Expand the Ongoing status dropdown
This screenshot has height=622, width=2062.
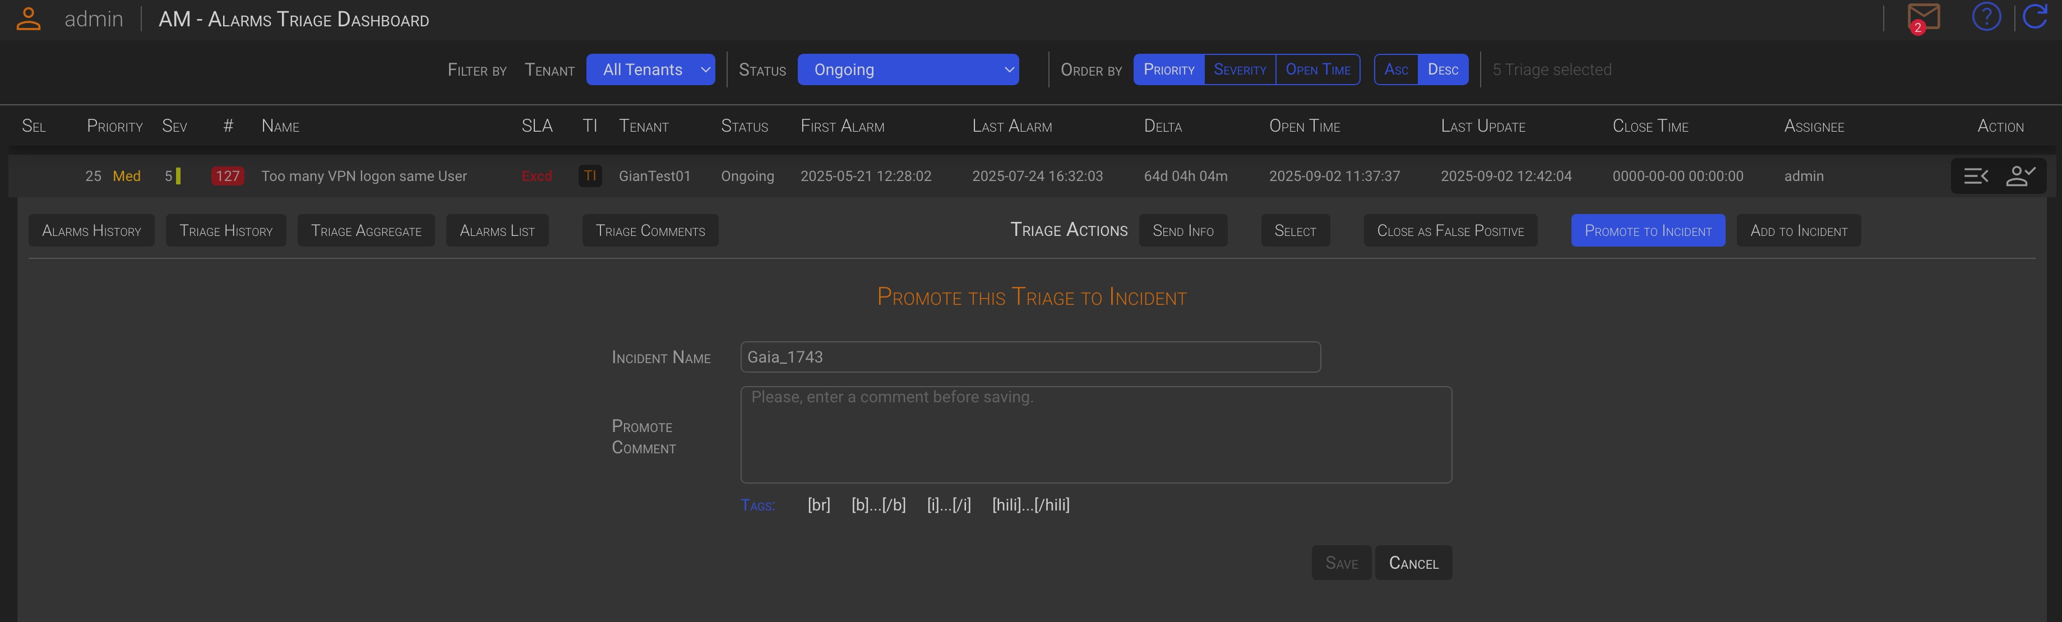[908, 69]
